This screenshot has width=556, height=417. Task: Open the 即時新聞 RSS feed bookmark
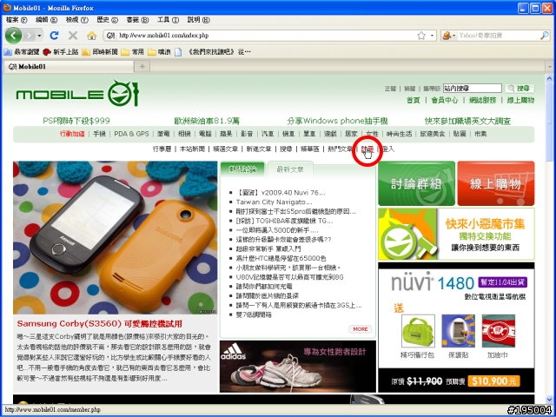click(x=100, y=52)
